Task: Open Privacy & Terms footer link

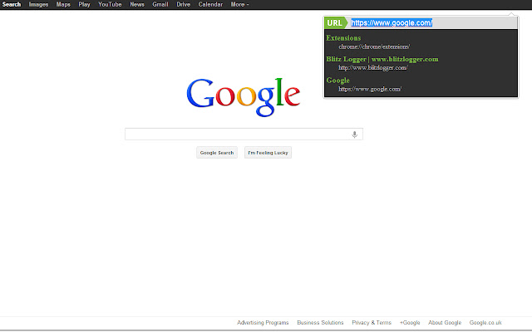Action: coord(372,323)
